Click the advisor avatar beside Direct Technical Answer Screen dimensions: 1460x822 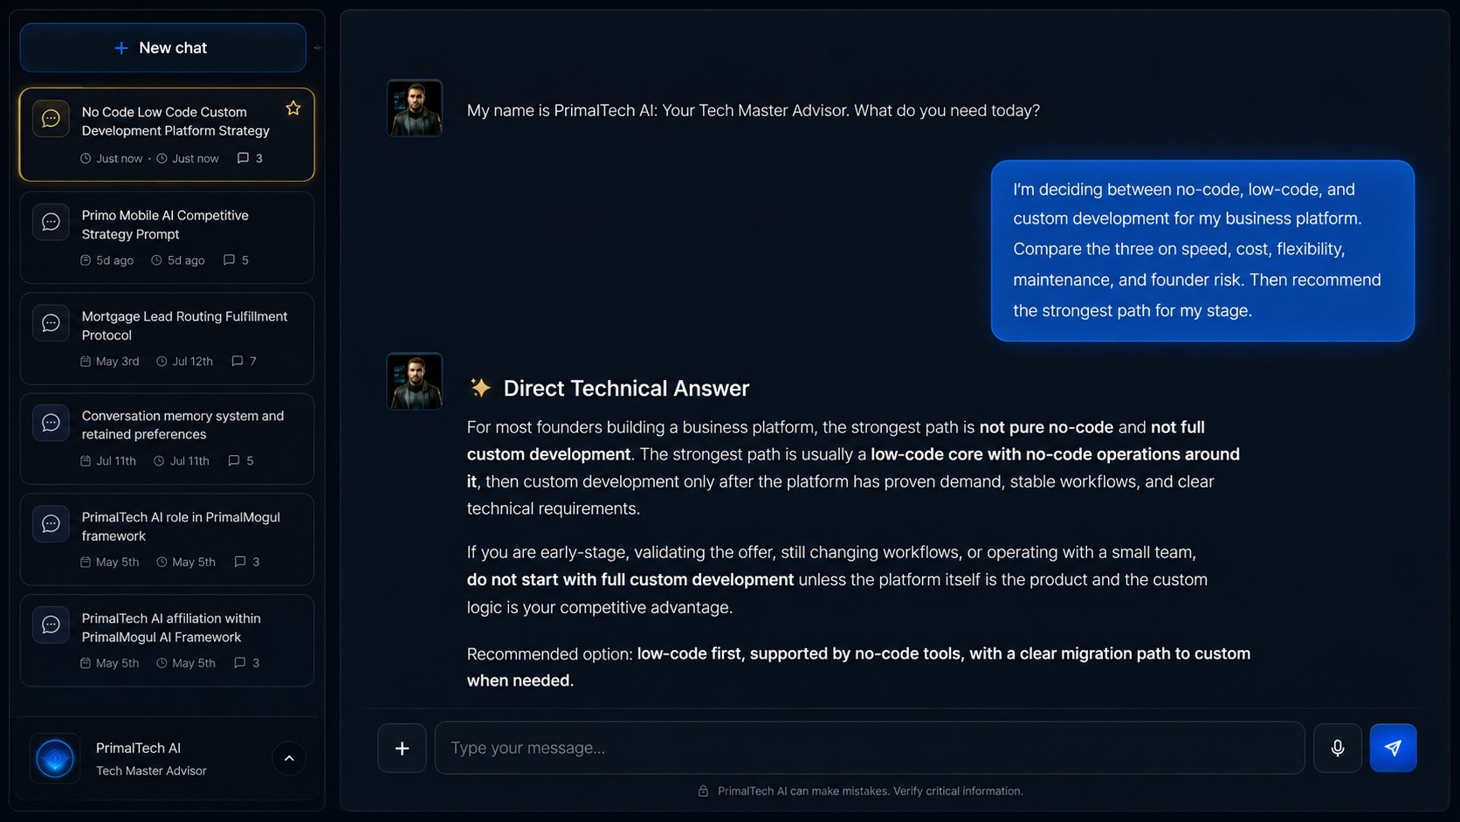(415, 381)
